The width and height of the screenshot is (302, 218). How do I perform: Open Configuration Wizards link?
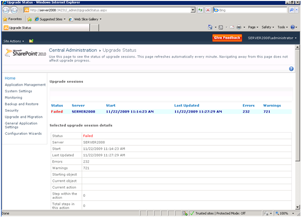coord(23,133)
